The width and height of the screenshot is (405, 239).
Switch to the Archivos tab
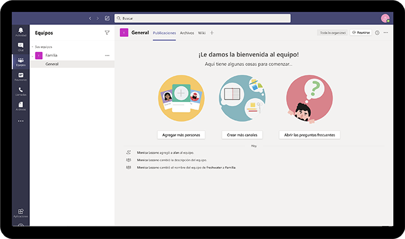tap(187, 33)
